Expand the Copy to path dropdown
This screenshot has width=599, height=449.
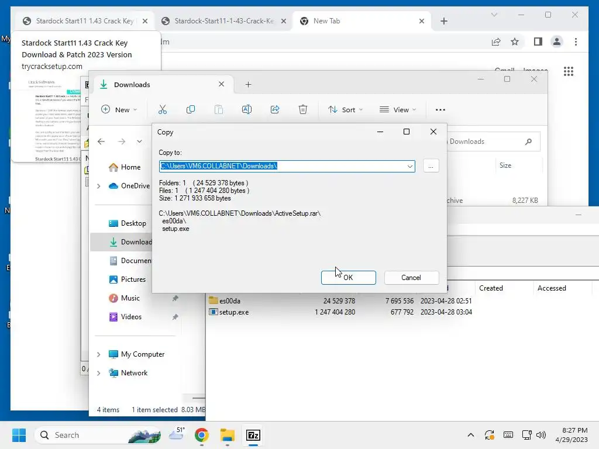click(x=409, y=166)
